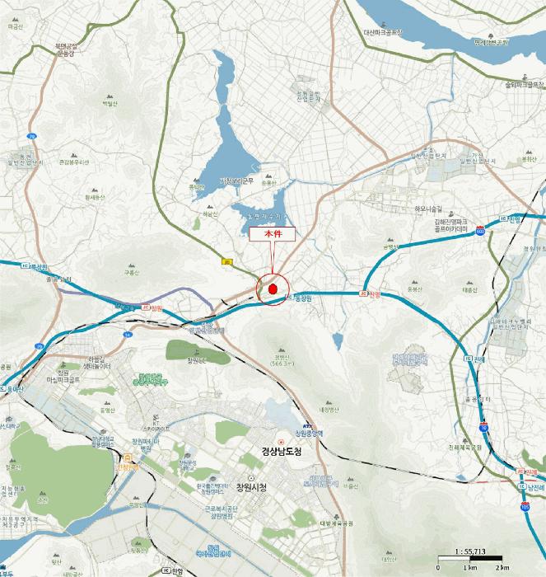
Task: Click the 김해진영파크 골프아카데미 label
Action: point(450,226)
